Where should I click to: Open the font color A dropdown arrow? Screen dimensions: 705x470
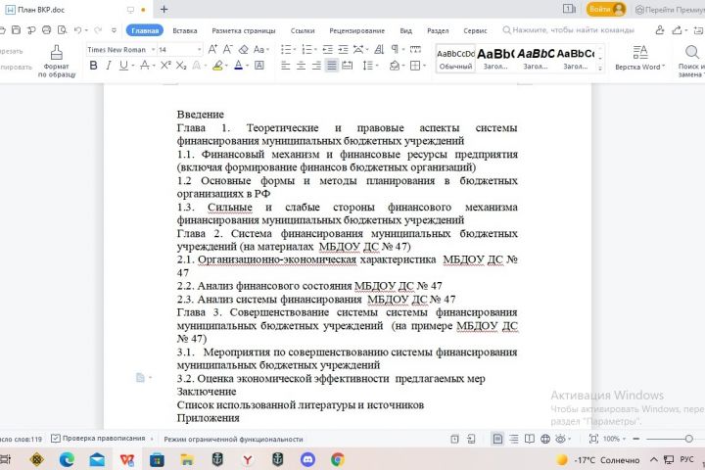pos(248,67)
